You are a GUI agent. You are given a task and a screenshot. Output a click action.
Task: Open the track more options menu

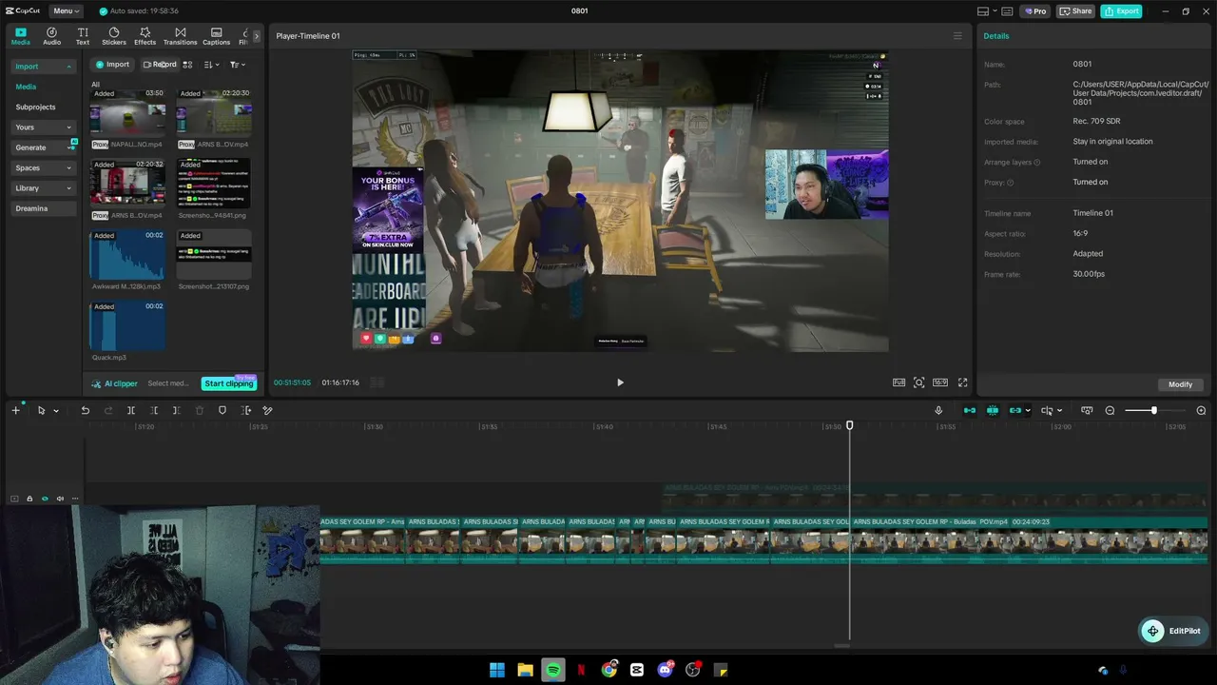click(x=75, y=499)
